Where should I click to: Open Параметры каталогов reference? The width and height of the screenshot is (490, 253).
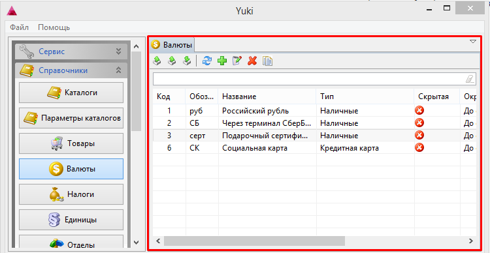pyautogui.click(x=71, y=118)
